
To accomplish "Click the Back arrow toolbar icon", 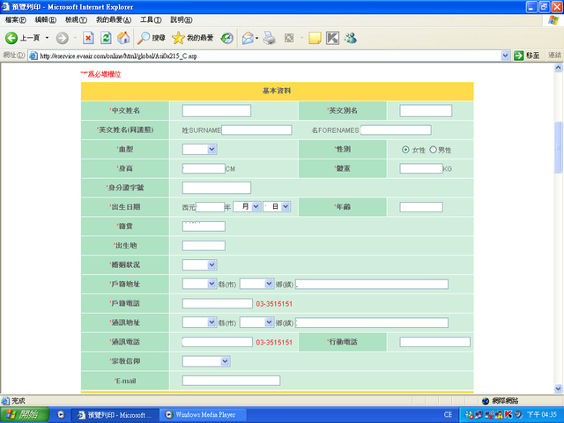I will tap(11, 38).
